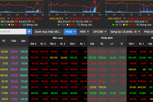Image resolution: width=153 pixels, height=102 pixels.
Task: Focus the mã CK search field
Action: coord(13,31)
